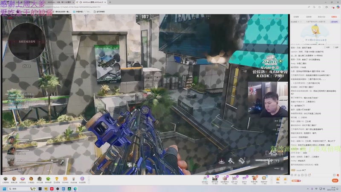Open the emoji picker in chat toolbar
This screenshot has width=341, height=192.
click(292, 175)
